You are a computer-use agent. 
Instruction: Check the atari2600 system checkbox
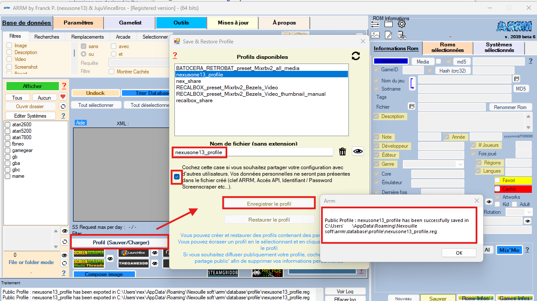[7, 125]
